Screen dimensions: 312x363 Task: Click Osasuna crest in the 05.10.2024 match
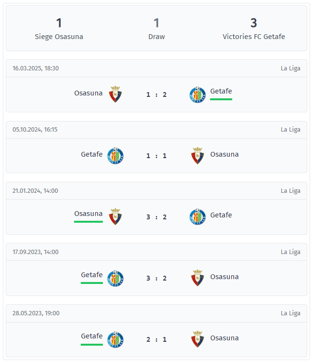[197, 156]
